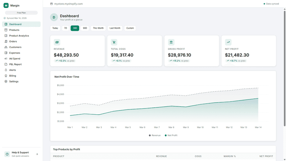Click the mystore.myshopify.com store name
The image size is (286, 161).
coord(68,4)
